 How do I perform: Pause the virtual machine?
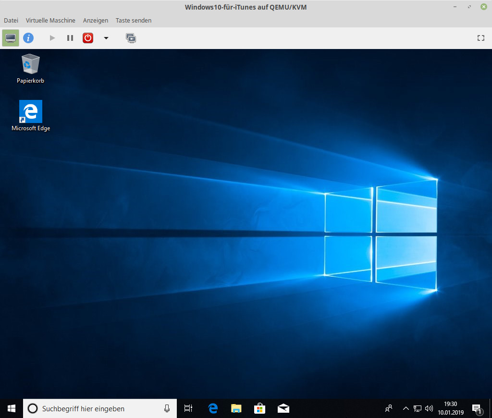(70, 38)
